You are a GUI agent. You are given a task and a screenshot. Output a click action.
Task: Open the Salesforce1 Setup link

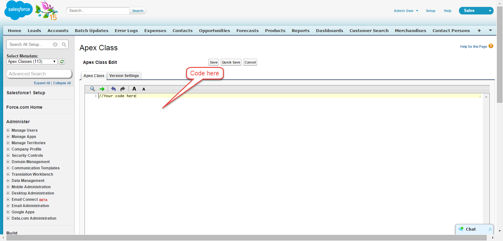coord(26,93)
